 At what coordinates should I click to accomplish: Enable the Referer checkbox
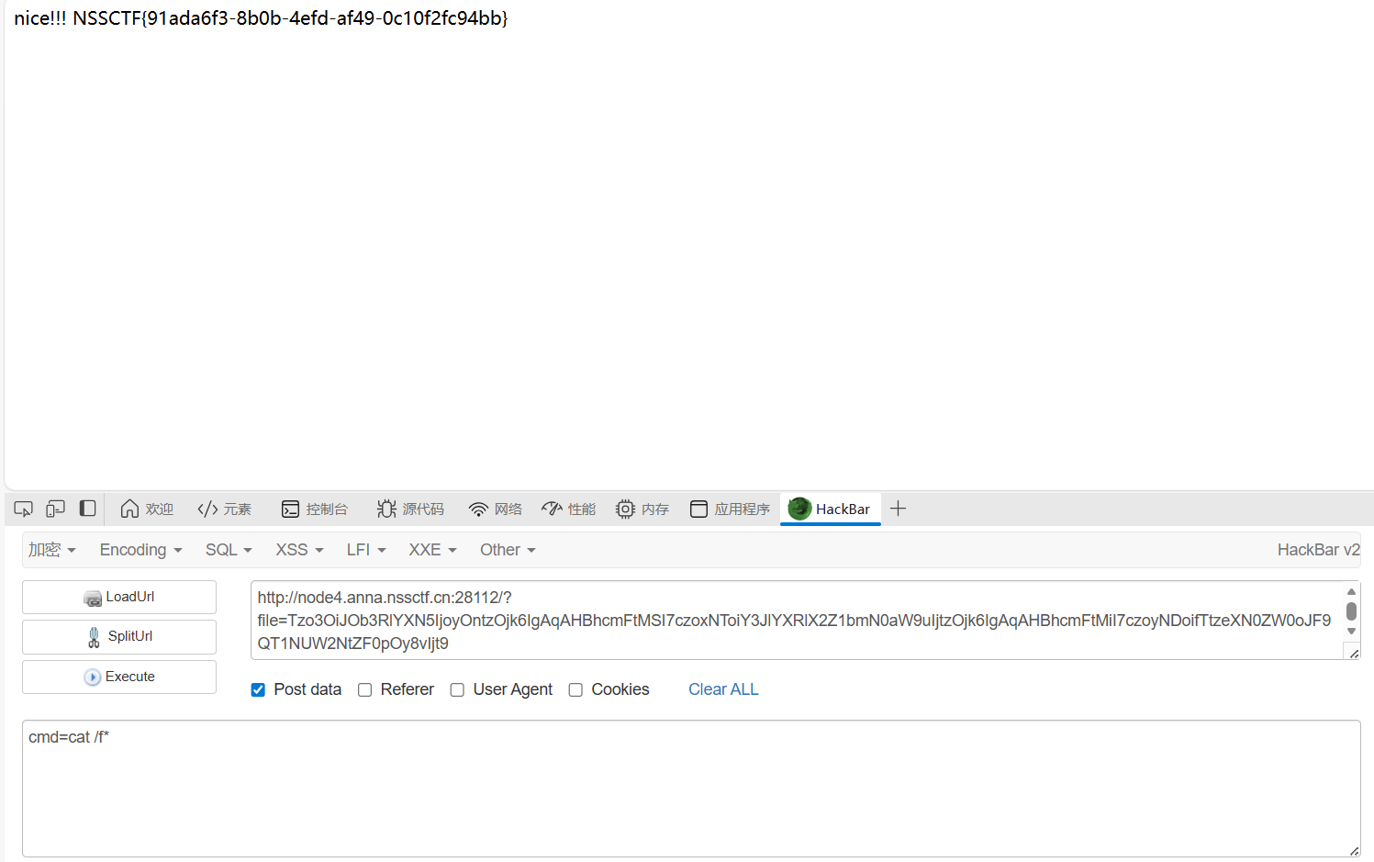point(365,689)
